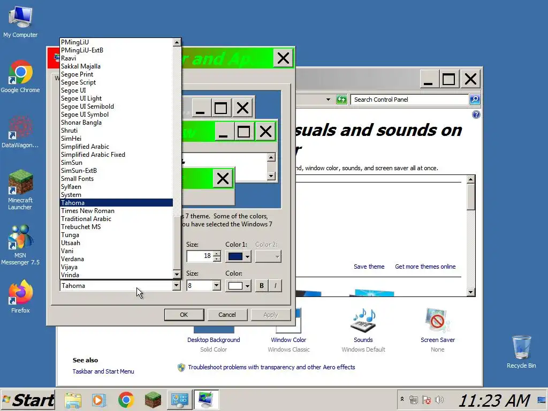The height and width of the screenshot is (411, 548).
Task: Open font Color swatch dropdown
Action: pos(238,286)
